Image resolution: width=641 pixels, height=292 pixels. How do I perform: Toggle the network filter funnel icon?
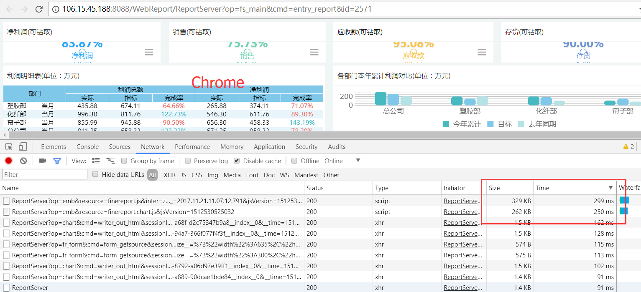point(57,161)
